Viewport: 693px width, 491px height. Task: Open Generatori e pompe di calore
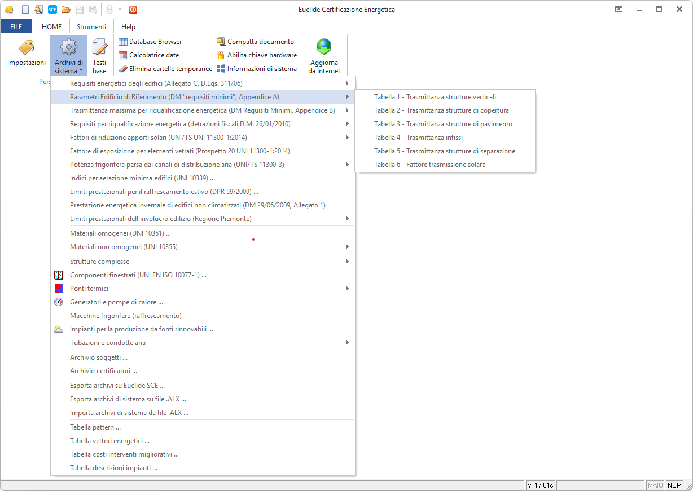(x=116, y=302)
